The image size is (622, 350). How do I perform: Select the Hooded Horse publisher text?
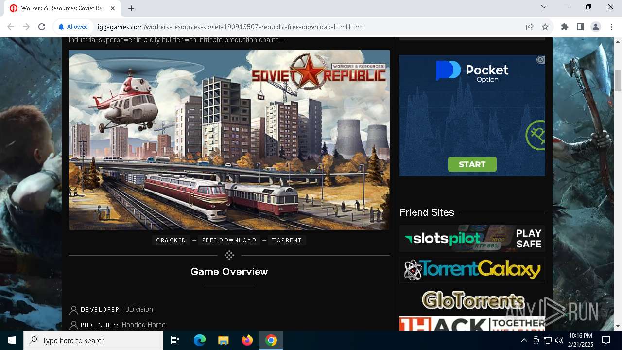tap(143, 325)
